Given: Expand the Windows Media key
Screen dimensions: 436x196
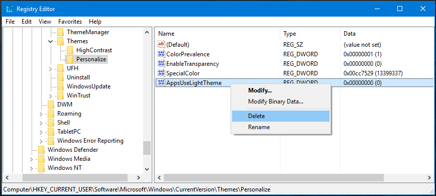Looking at the screenshot, I should coord(32,159).
